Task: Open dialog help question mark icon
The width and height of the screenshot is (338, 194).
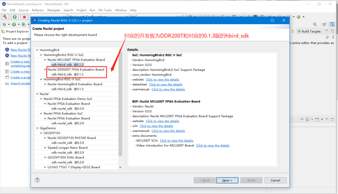Action: 37,180
